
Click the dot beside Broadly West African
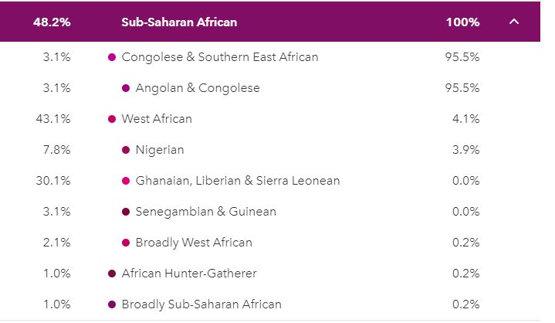pyautogui.click(x=126, y=243)
